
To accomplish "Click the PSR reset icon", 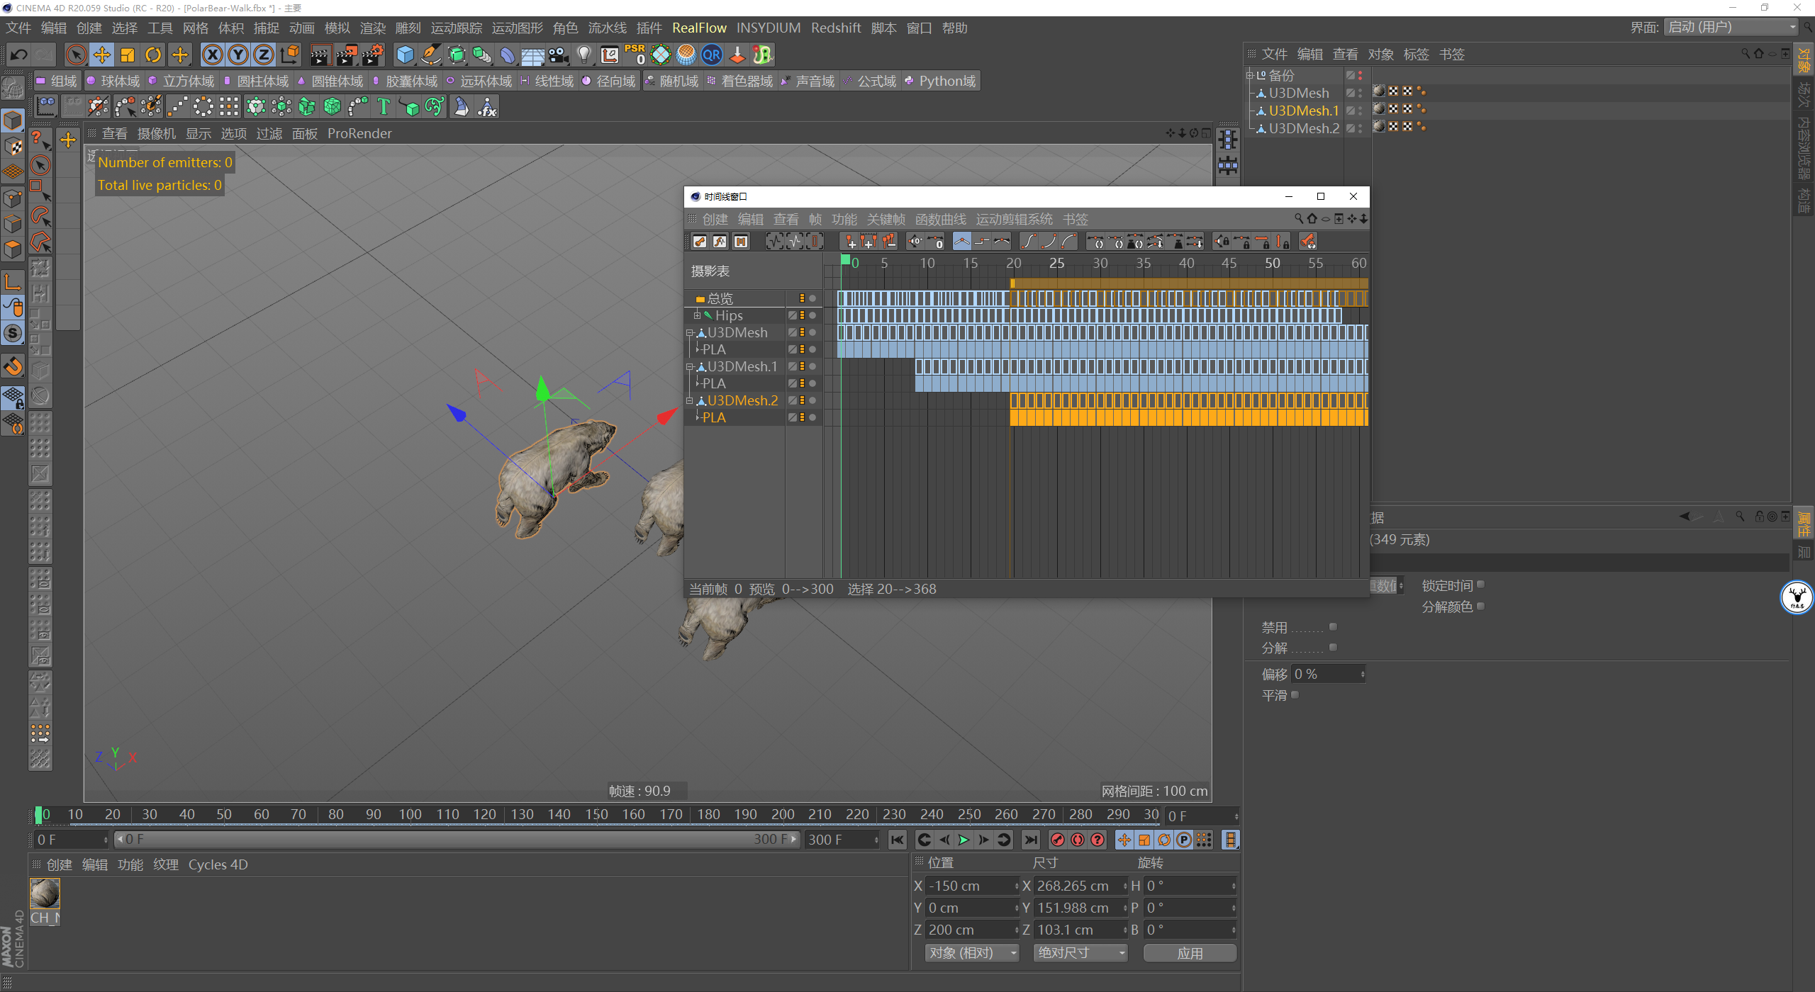I will (x=635, y=55).
